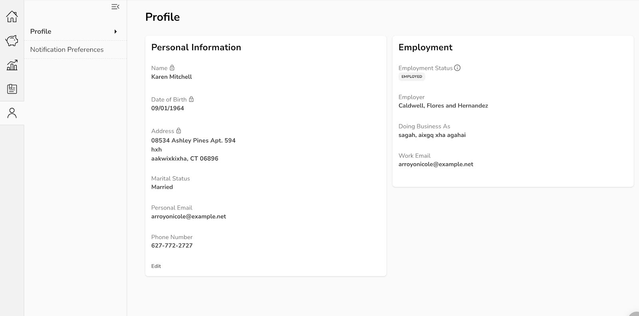The width and height of the screenshot is (639, 316).
Task: Click the Married marital status value
Action: pos(162,187)
